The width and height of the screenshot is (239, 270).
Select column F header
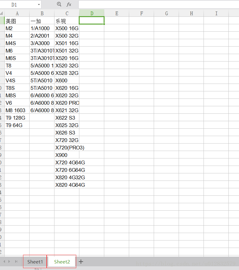point(141,13)
